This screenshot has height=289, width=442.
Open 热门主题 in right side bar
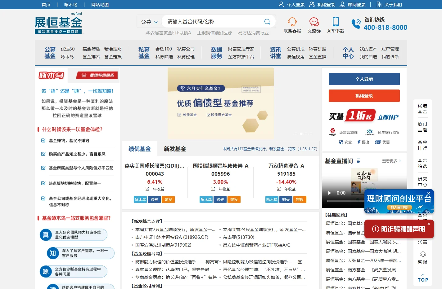coord(422,127)
